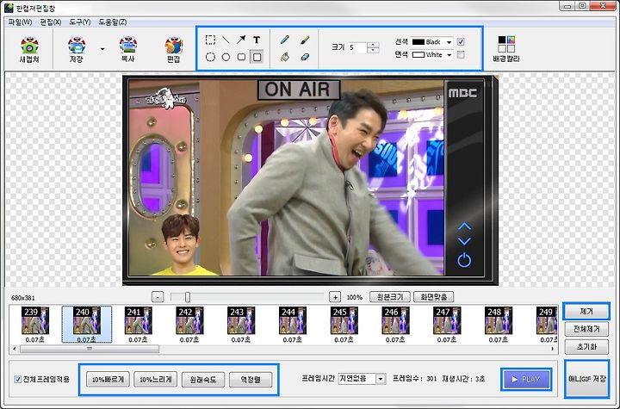
Task: Select the Rectangle shape tool
Action: [x=257, y=57]
